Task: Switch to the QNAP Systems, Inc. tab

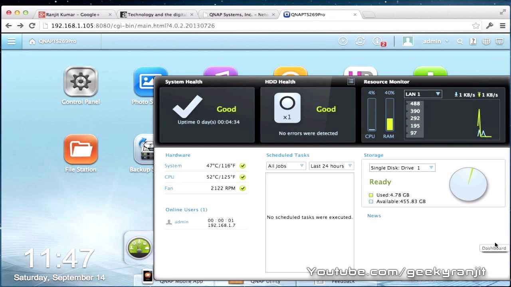Action: click(x=239, y=14)
